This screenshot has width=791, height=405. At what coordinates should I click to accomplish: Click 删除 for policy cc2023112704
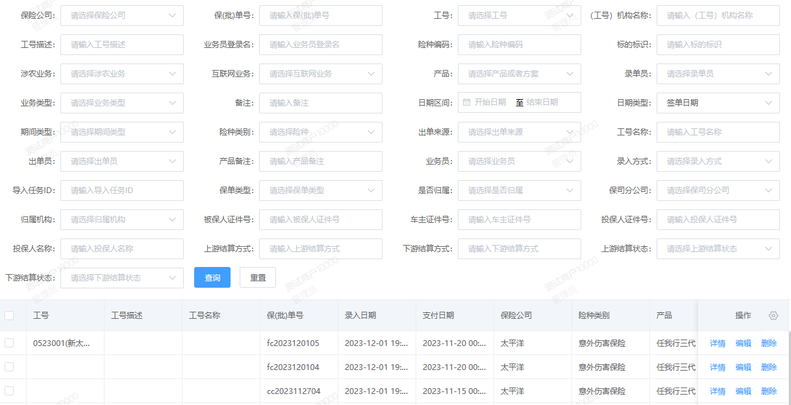pyautogui.click(x=769, y=391)
